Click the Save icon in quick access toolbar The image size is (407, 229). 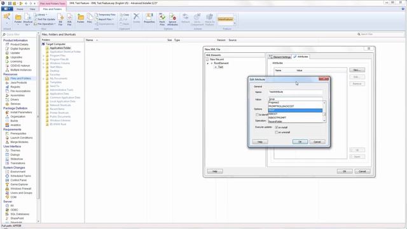point(10,3)
